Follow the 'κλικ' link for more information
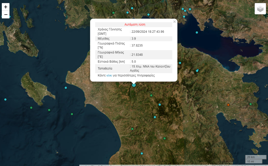 109,76
